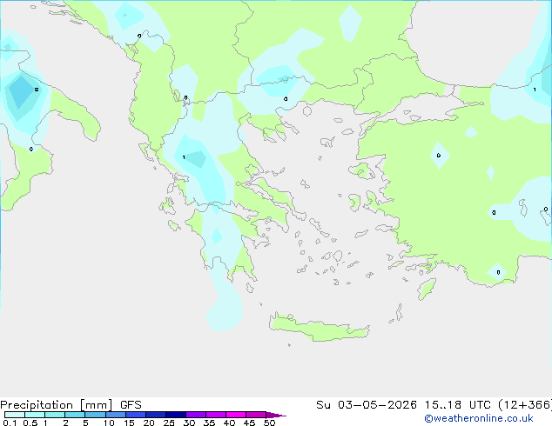Pick the 10–15 mm legend swatch
The image size is (552, 426).
[x=115, y=415]
